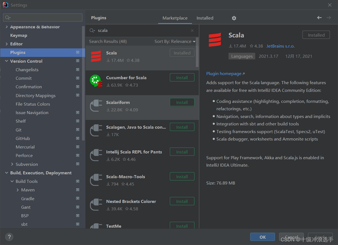The width and height of the screenshot is (338, 245).
Task: Click OK to confirm settings
Action: (x=262, y=237)
